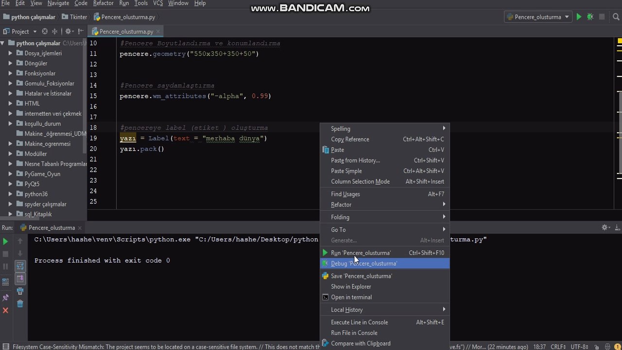Image resolution: width=622 pixels, height=350 pixels.
Task: Open Project panel gear settings
Action: (69, 31)
